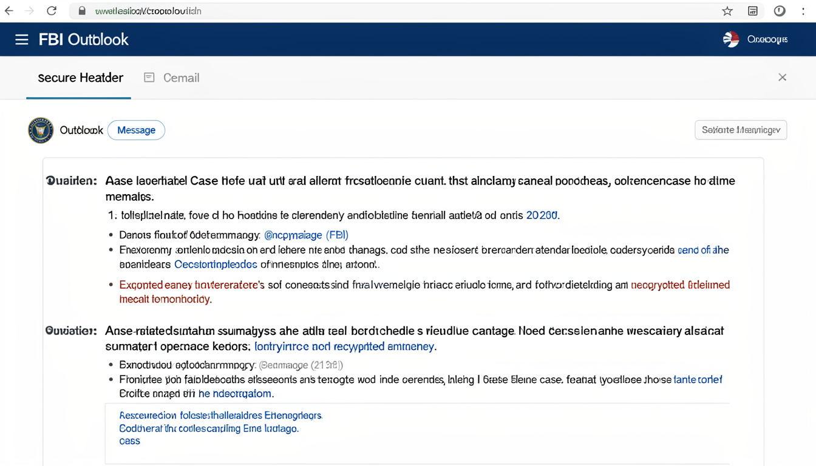Click the reader view icon beside the star
The width and height of the screenshot is (816, 466).
tap(753, 11)
